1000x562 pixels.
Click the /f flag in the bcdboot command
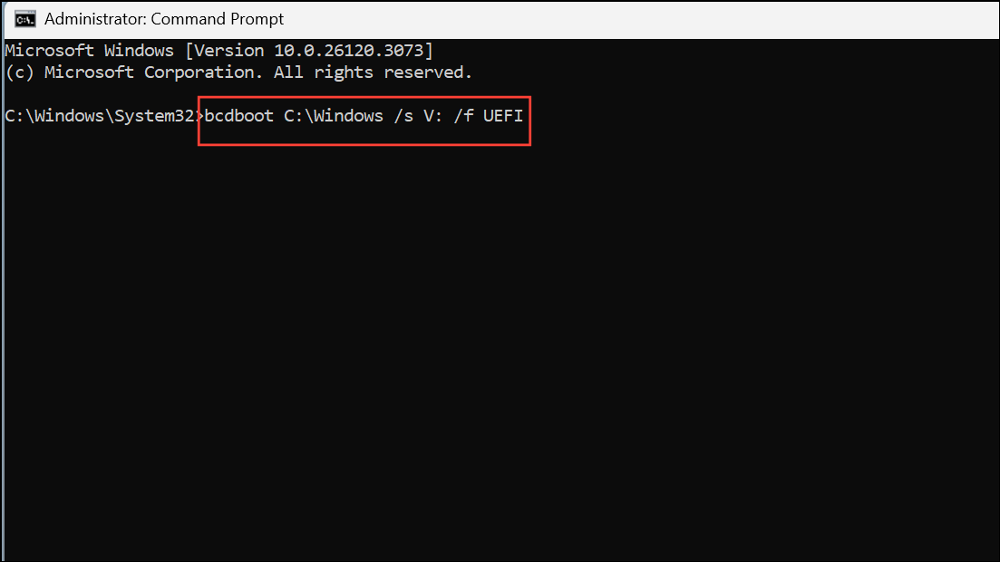coord(465,116)
